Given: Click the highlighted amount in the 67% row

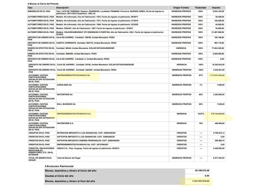Looking at the screenshot, I should (217, 75).
